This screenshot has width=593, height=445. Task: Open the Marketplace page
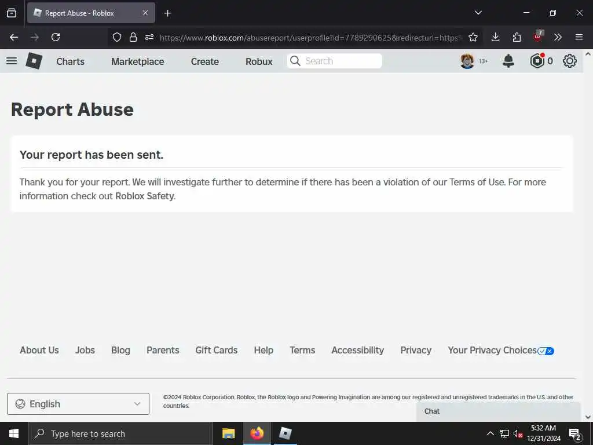pyautogui.click(x=138, y=61)
